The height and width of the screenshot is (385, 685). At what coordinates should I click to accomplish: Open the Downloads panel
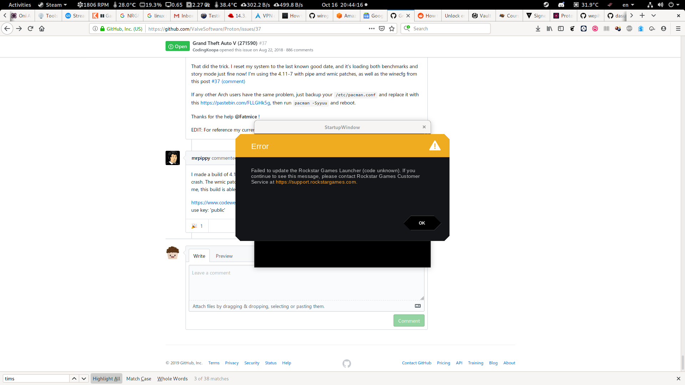coord(538,29)
